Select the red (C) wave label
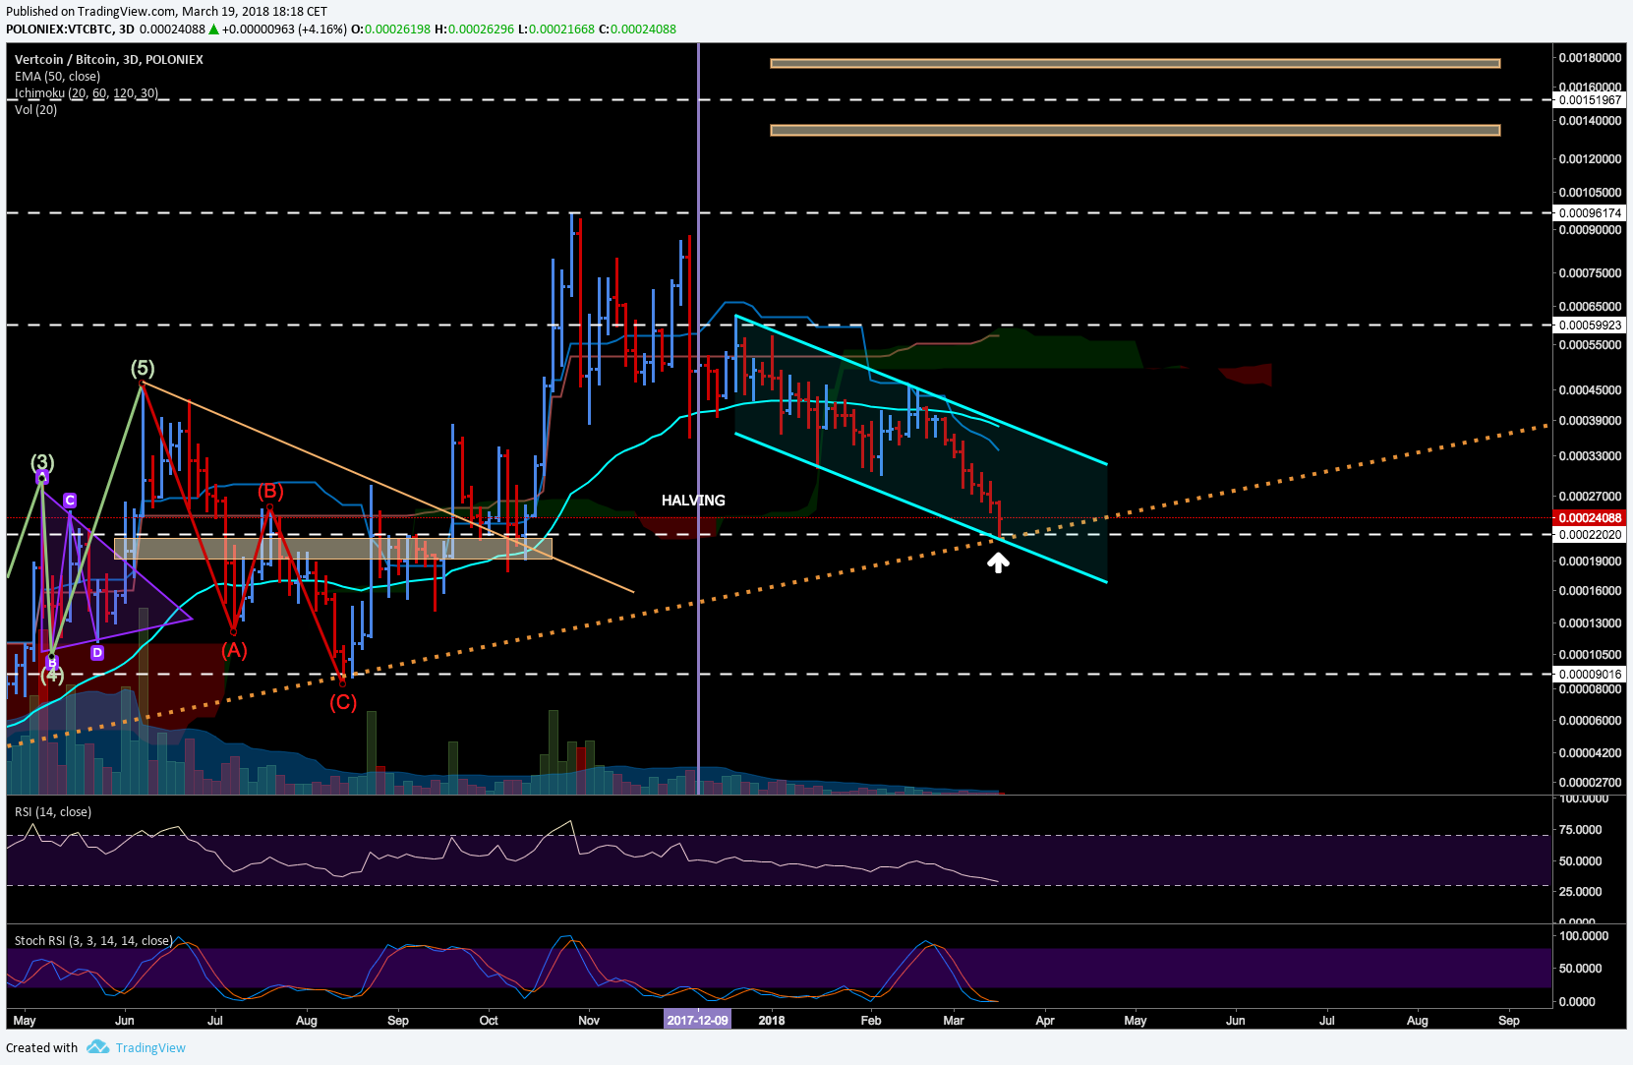 342,702
